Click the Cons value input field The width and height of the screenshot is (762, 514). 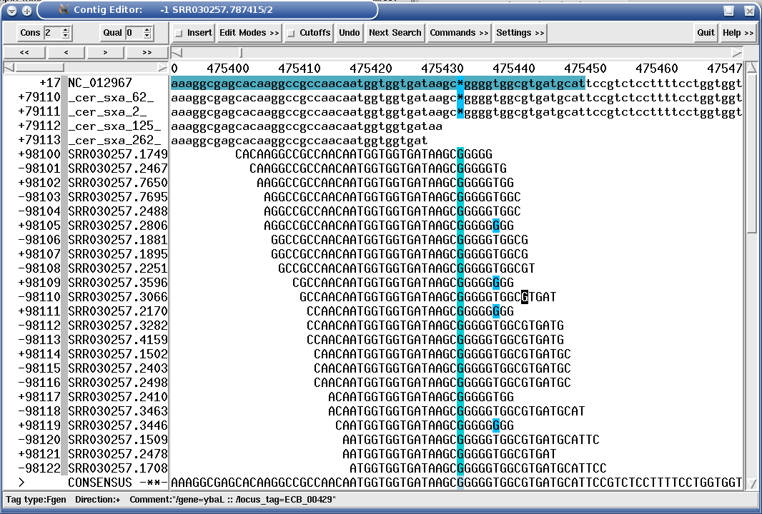[52, 33]
